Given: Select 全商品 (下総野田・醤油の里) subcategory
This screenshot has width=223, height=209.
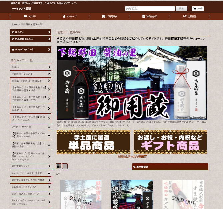Looking at the screenshot, I should [x=31, y=81].
